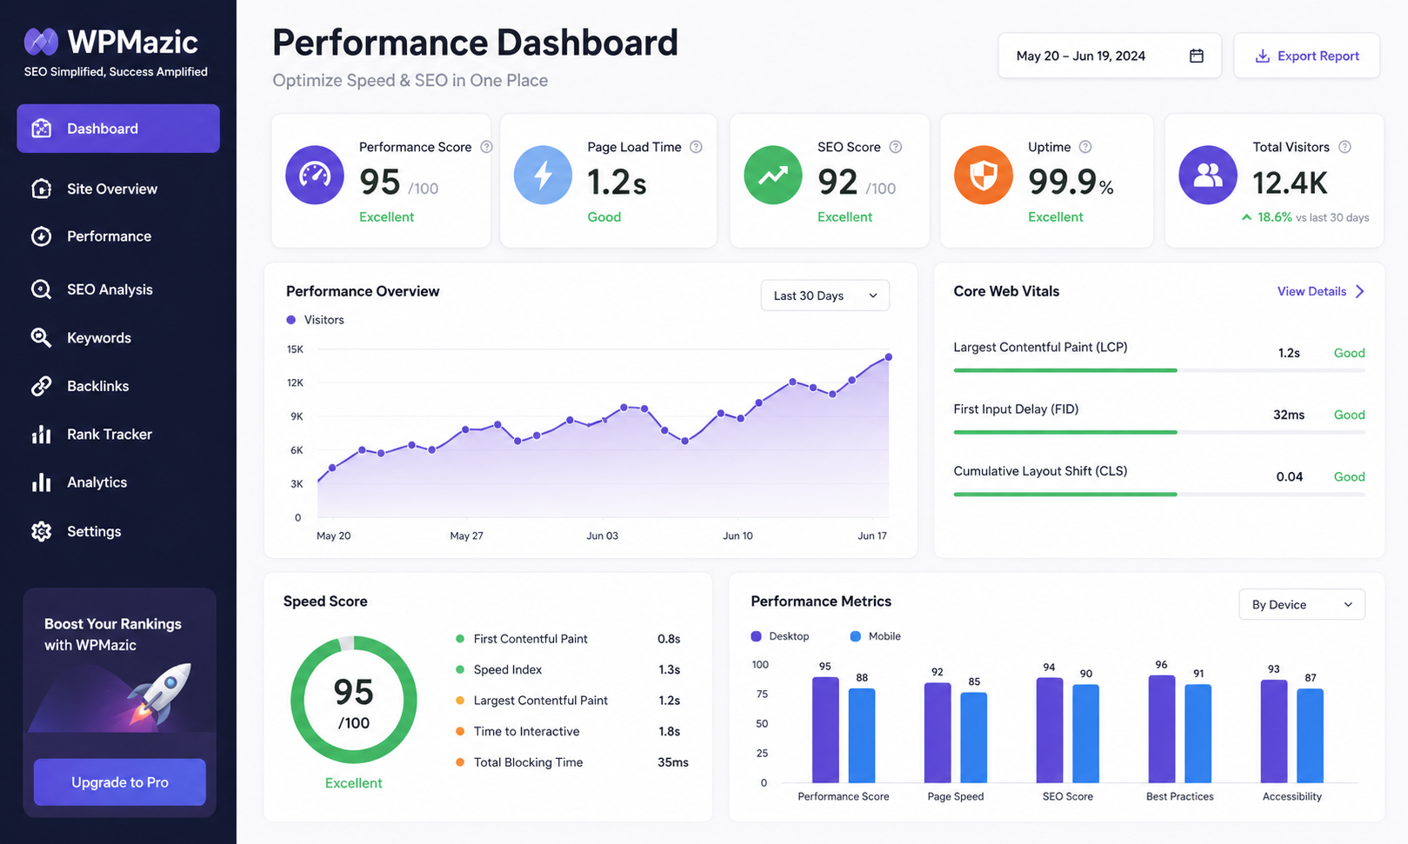Click the Export Report button
Screen dimensions: 1408x844
pyautogui.click(x=1306, y=56)
